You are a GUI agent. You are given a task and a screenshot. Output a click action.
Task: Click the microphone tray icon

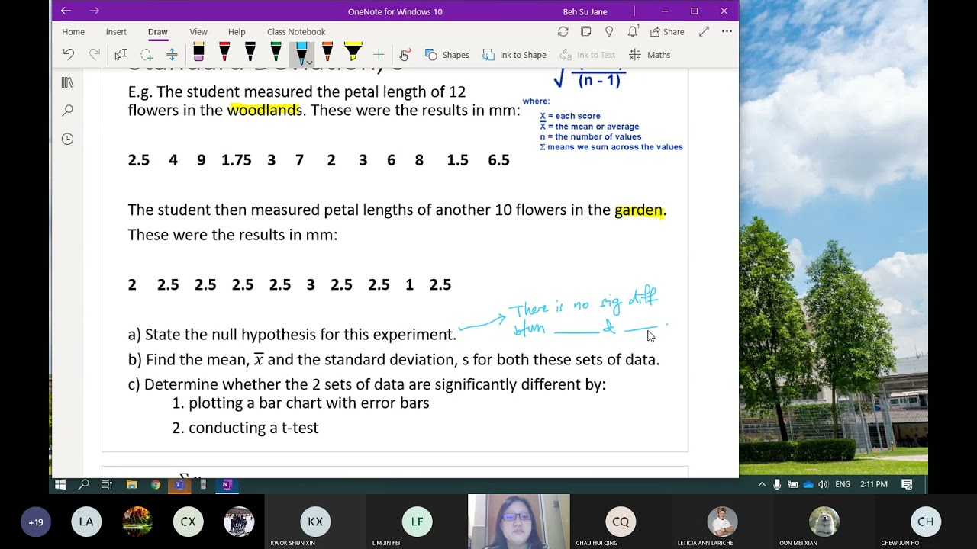(x=777, y=484)
